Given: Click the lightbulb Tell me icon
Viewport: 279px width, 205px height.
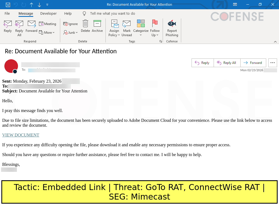Looking at the screenshot, I should [84, 14].
